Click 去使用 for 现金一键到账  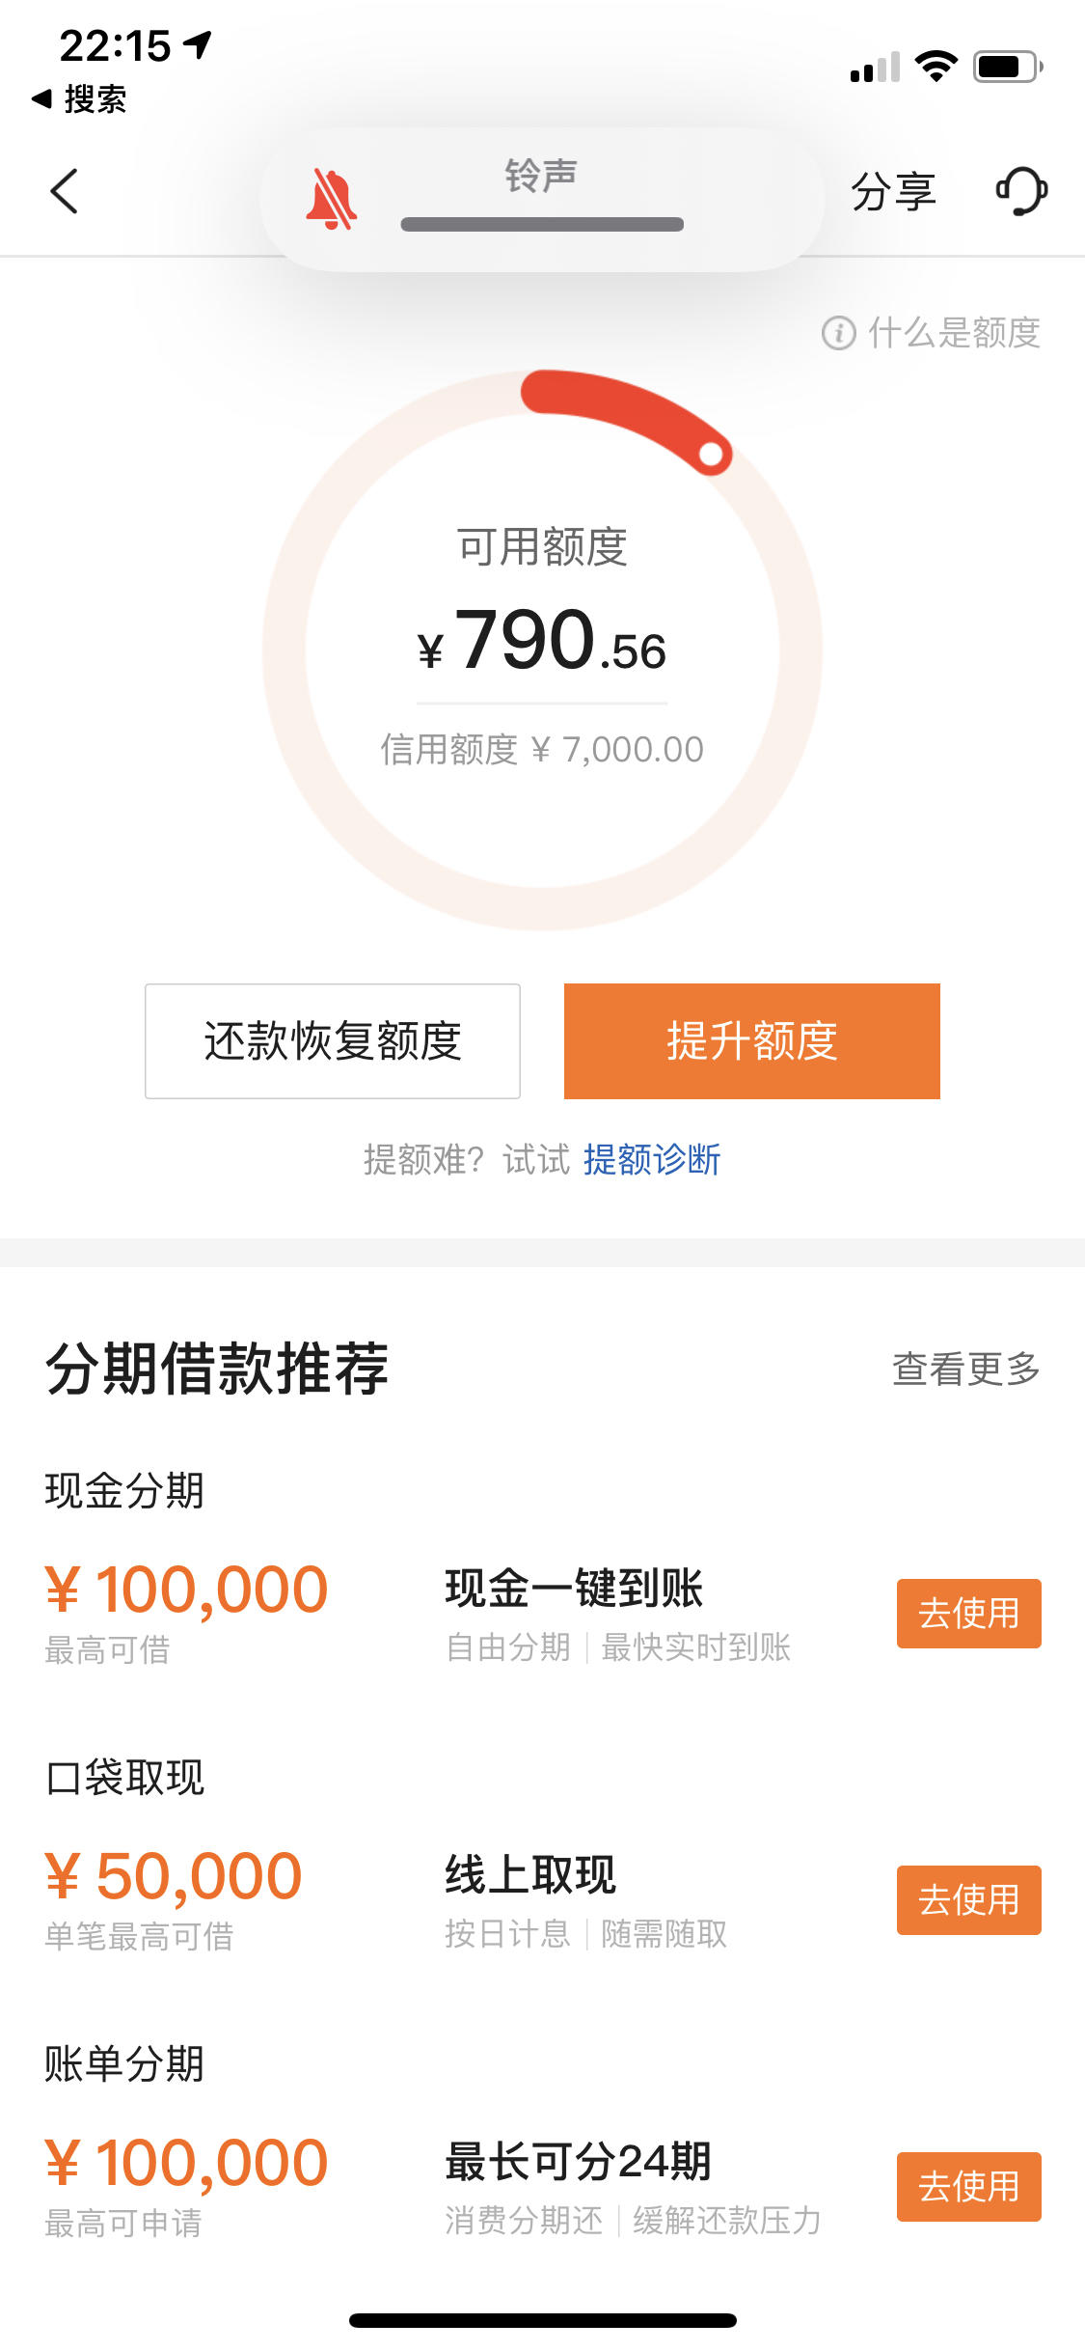[x=968, y=1613]
